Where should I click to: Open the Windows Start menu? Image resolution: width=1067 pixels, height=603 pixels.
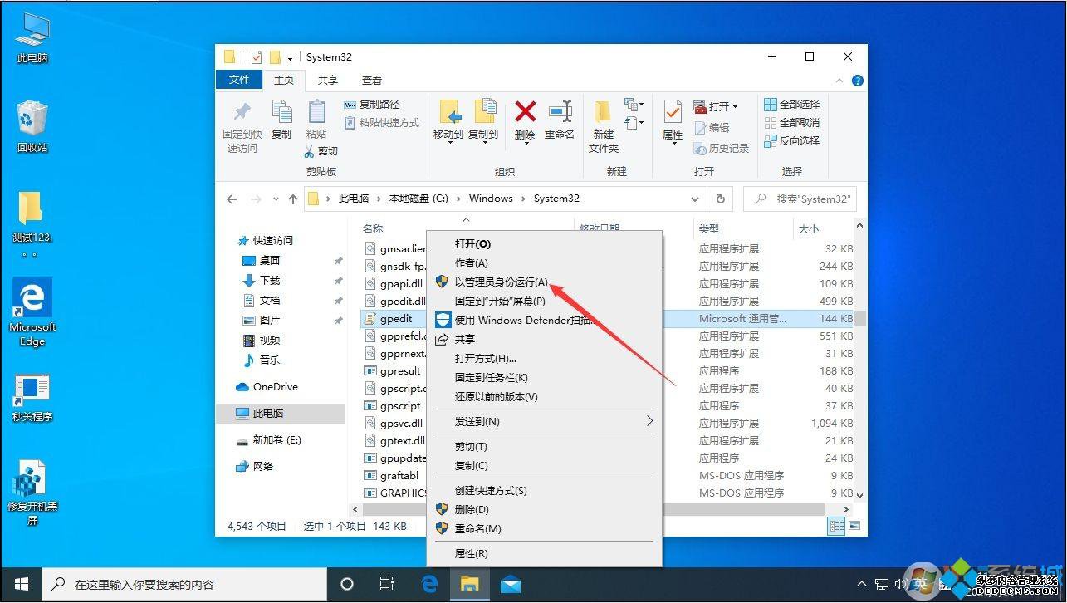click(x=21, y=584)
